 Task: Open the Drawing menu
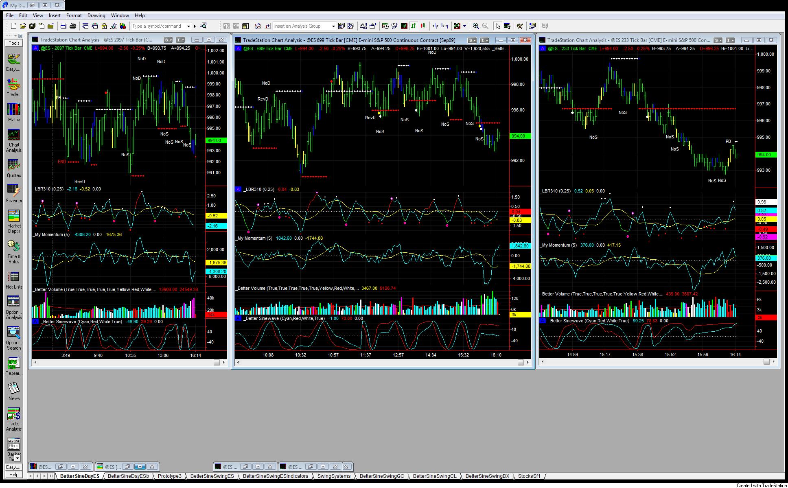96,15
